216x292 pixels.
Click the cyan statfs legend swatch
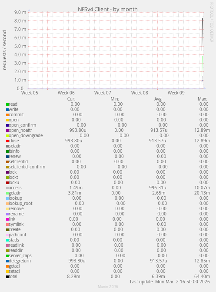(x=7, y=240)
